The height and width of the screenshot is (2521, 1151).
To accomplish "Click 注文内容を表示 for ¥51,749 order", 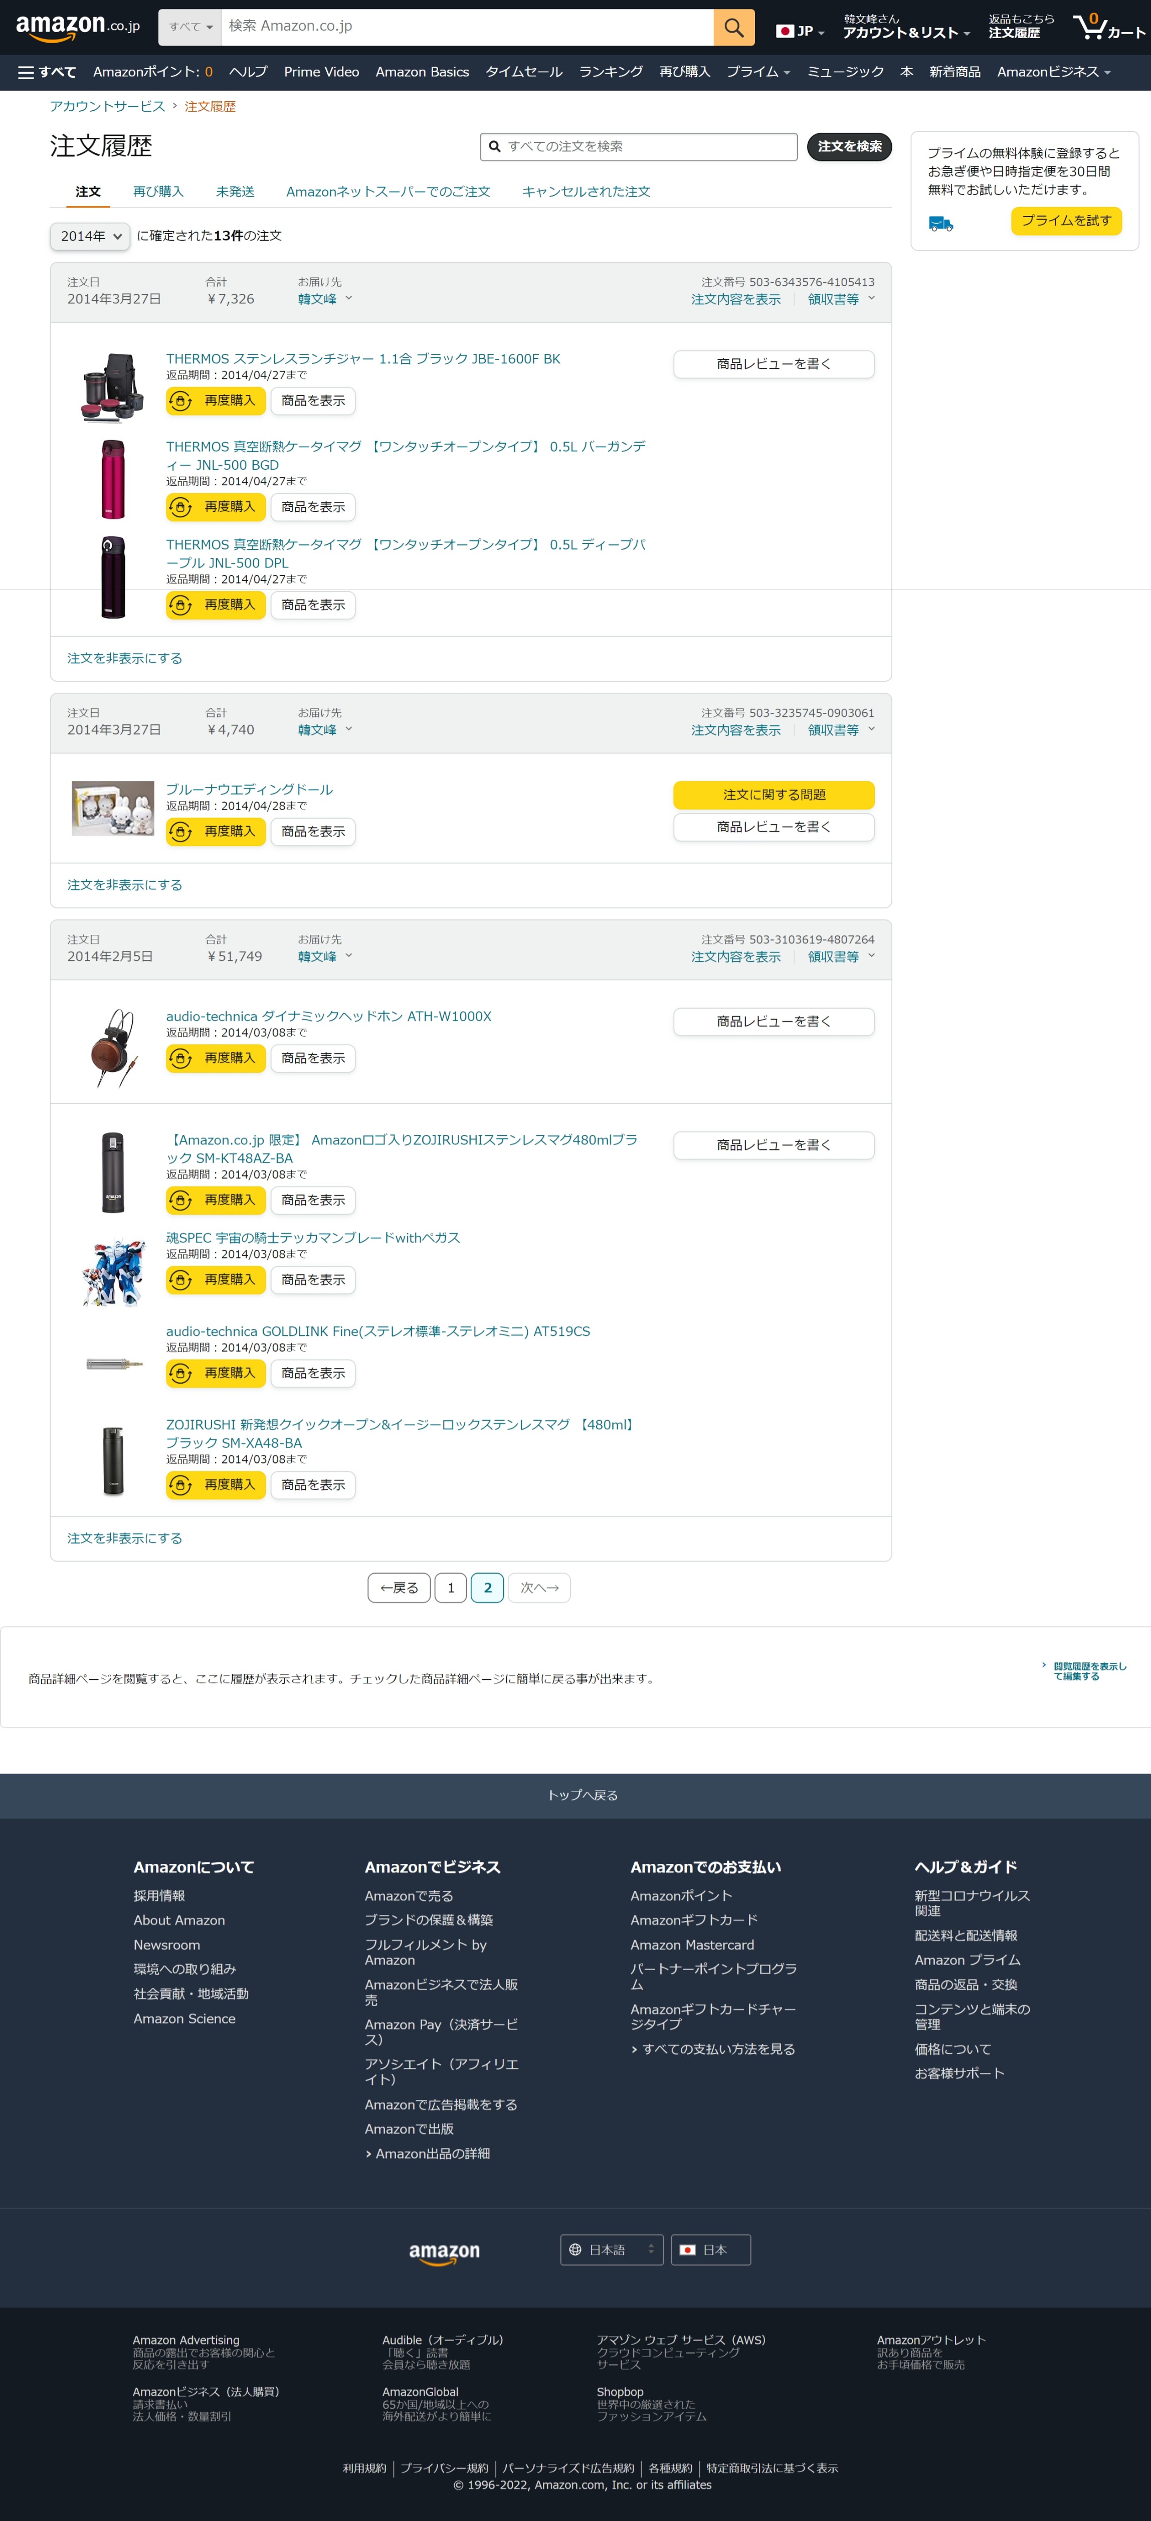I will (x=735, y=957).
